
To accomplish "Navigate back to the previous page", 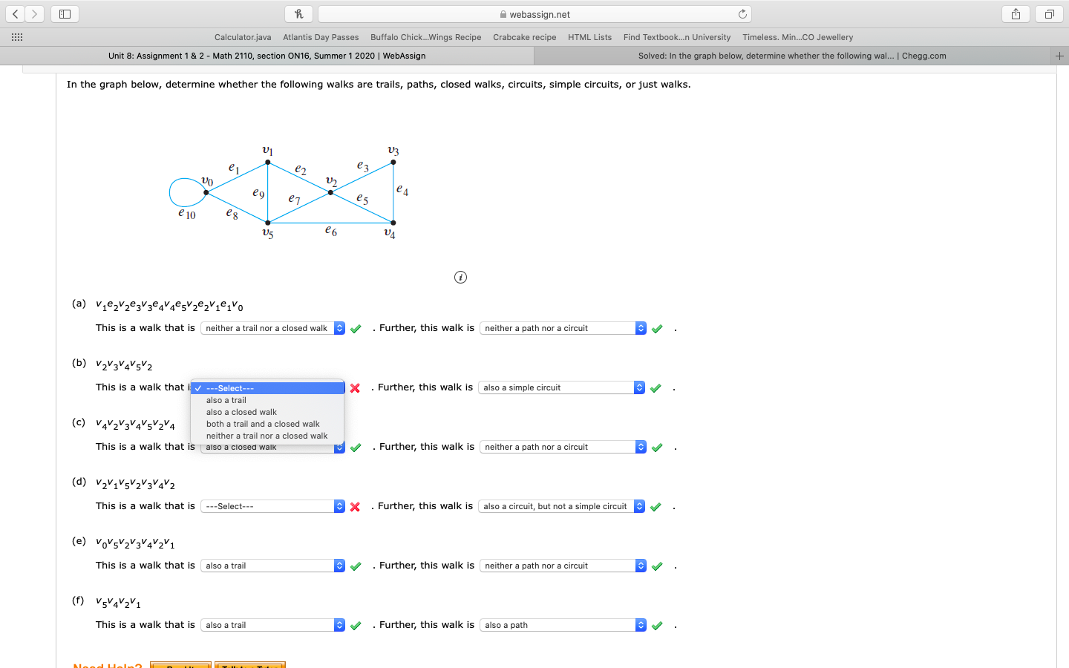I will pyautogui.click(x=15, y=13).
